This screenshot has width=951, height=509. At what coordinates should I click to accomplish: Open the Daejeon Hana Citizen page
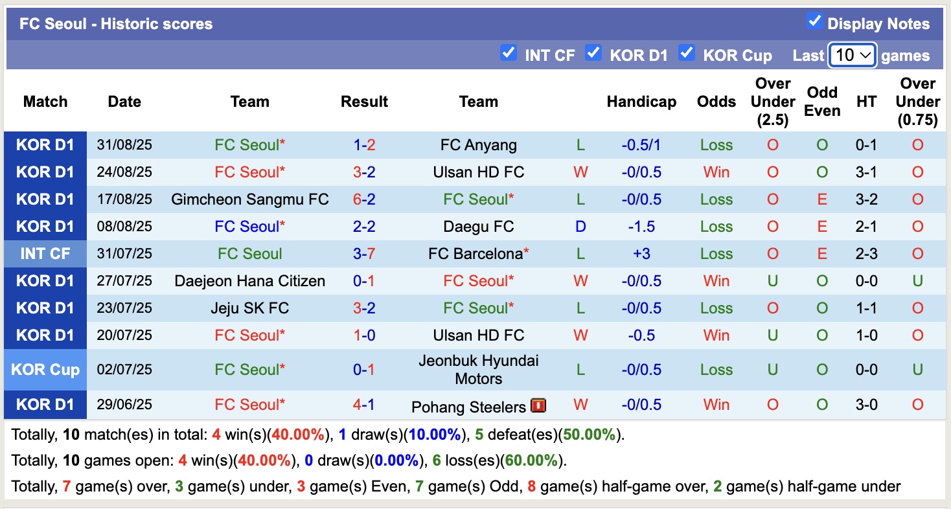(x=250, y=280)
